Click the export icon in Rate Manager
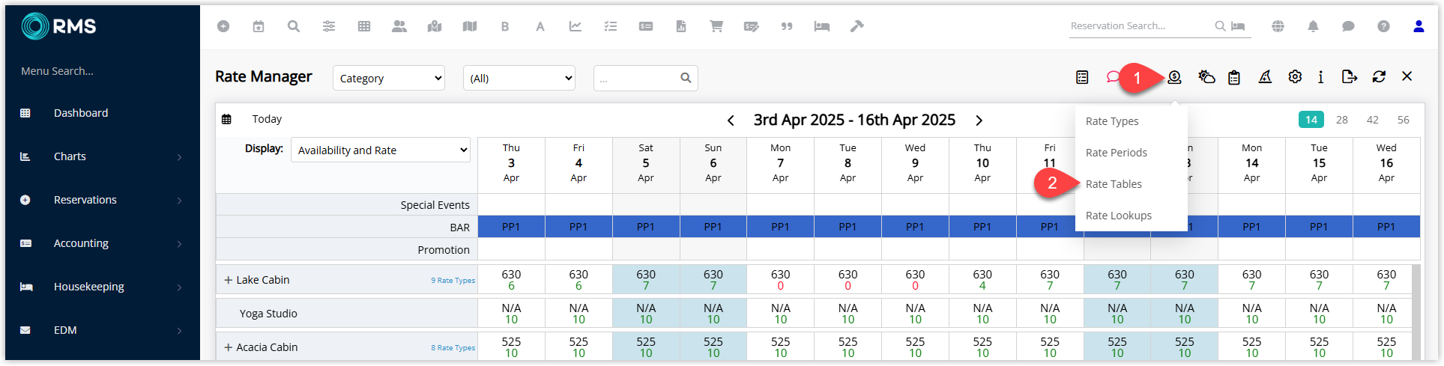The height and width of the screenshot is (366, 1444). pyautogui.click(x=1350, y=76)
